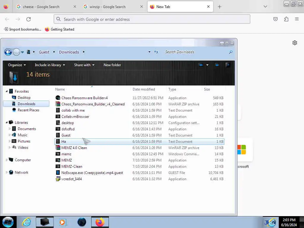
Task: Expand the Network tree node
Action: tap(7, 172)
